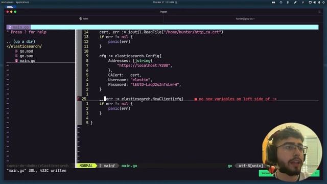Click the microphone icon in system tray
327x184 pixels.
319,2
